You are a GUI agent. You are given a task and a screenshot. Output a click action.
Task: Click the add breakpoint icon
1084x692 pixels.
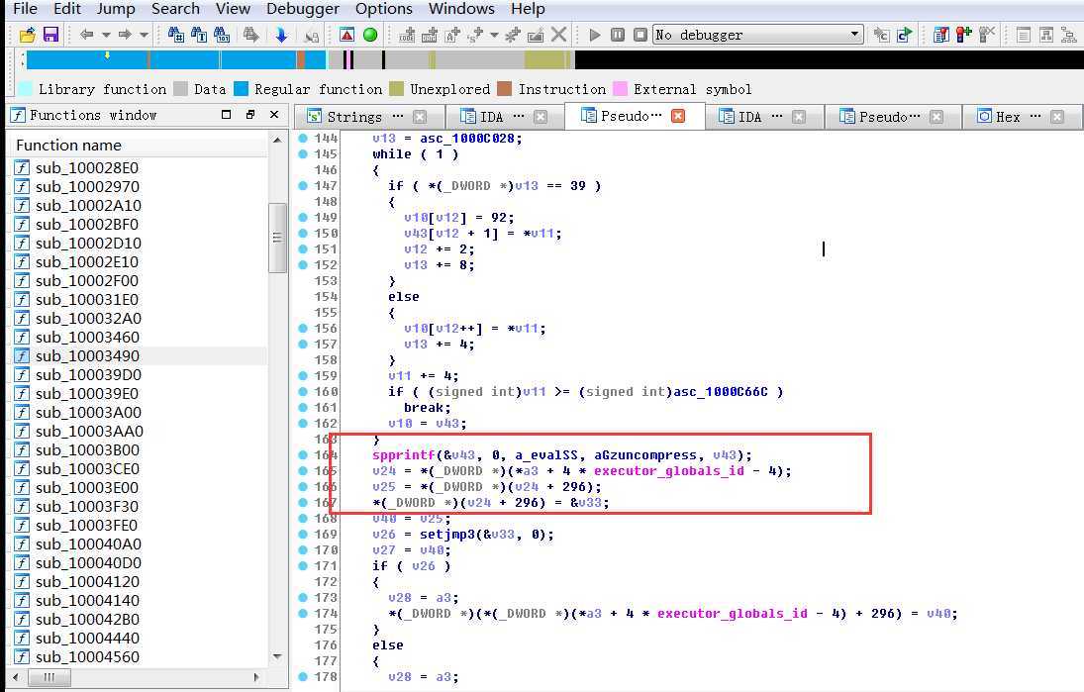963,35
